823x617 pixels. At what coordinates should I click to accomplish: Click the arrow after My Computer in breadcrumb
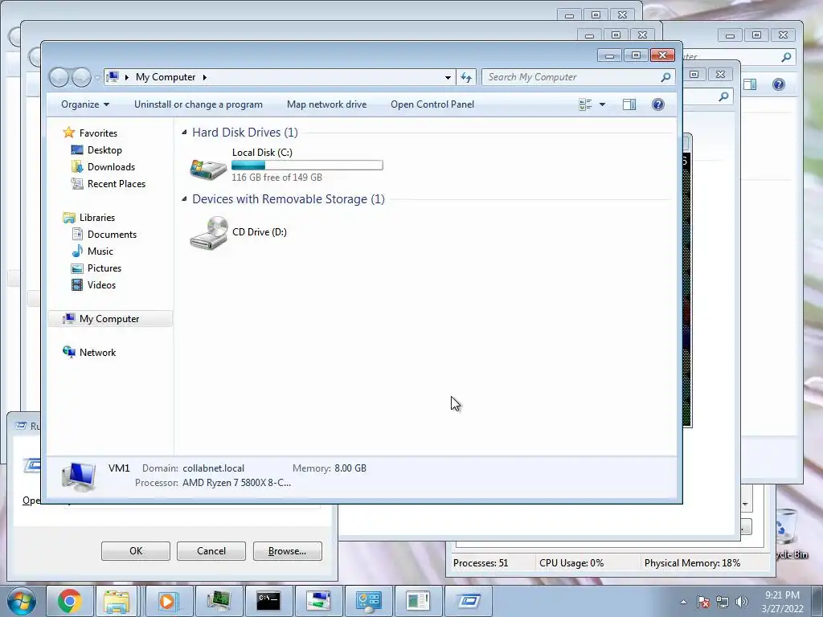205,77
